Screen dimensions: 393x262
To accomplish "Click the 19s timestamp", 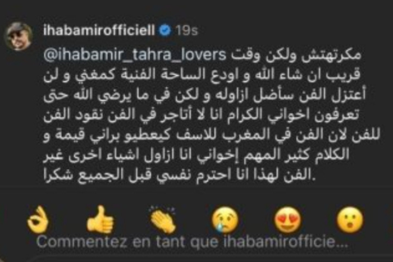I will [186, 31].
